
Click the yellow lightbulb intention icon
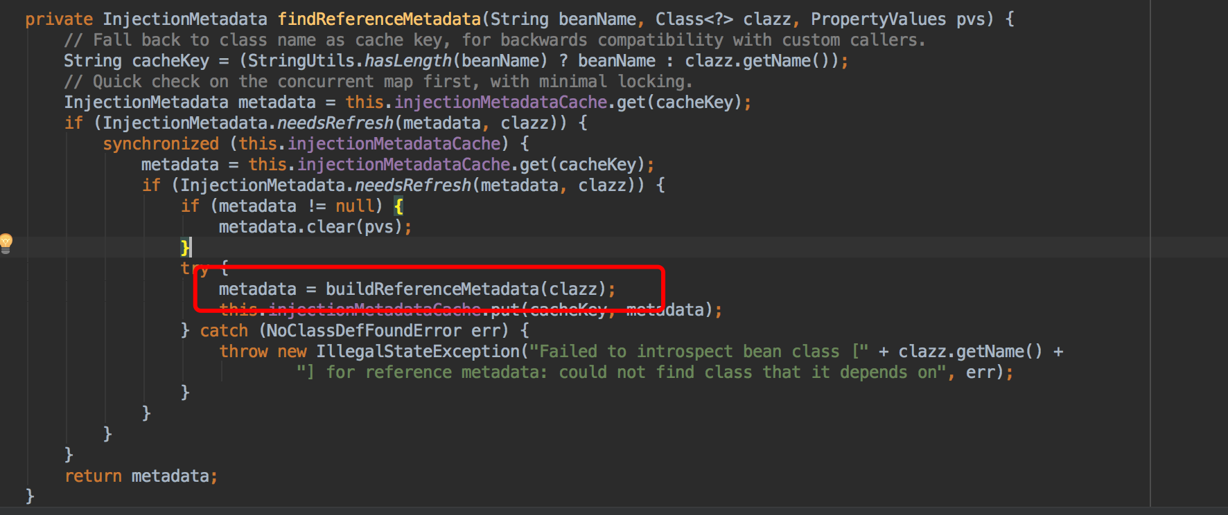(x=6, y=244)
